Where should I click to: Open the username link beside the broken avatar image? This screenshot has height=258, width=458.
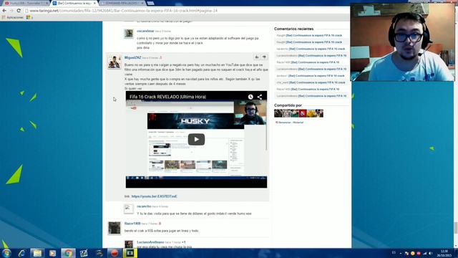[x=144, y=206]
